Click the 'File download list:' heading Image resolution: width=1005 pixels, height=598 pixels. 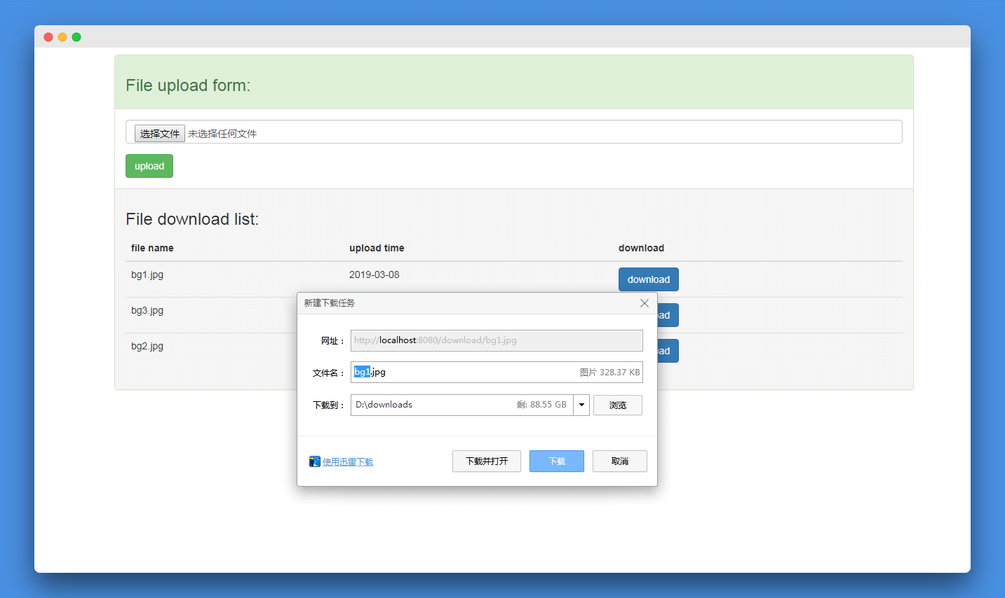(x=192, y=219)
